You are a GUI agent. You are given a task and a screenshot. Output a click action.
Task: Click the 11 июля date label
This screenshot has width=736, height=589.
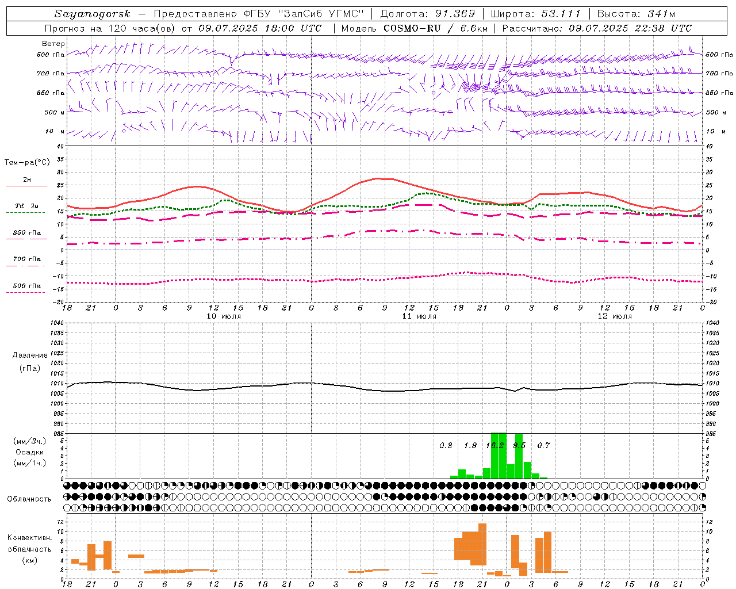point(419,316)
